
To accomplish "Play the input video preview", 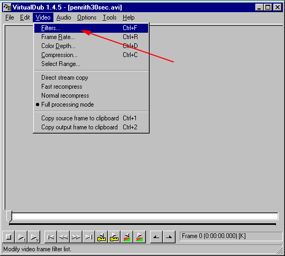I will click(x=21, y=237).
